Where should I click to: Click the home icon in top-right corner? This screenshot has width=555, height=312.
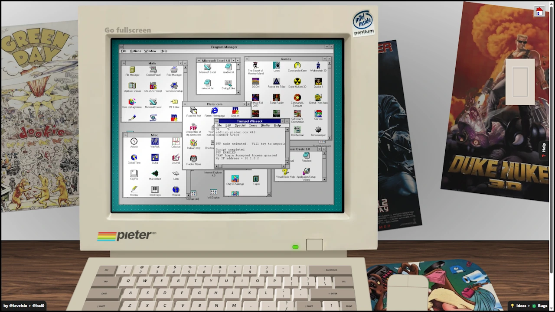point(539,11)
